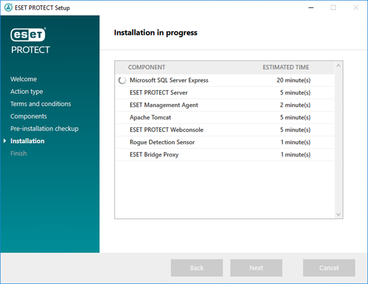Click the loading spinner beside SQL Server
368x284 pixels.
point(122,81)
